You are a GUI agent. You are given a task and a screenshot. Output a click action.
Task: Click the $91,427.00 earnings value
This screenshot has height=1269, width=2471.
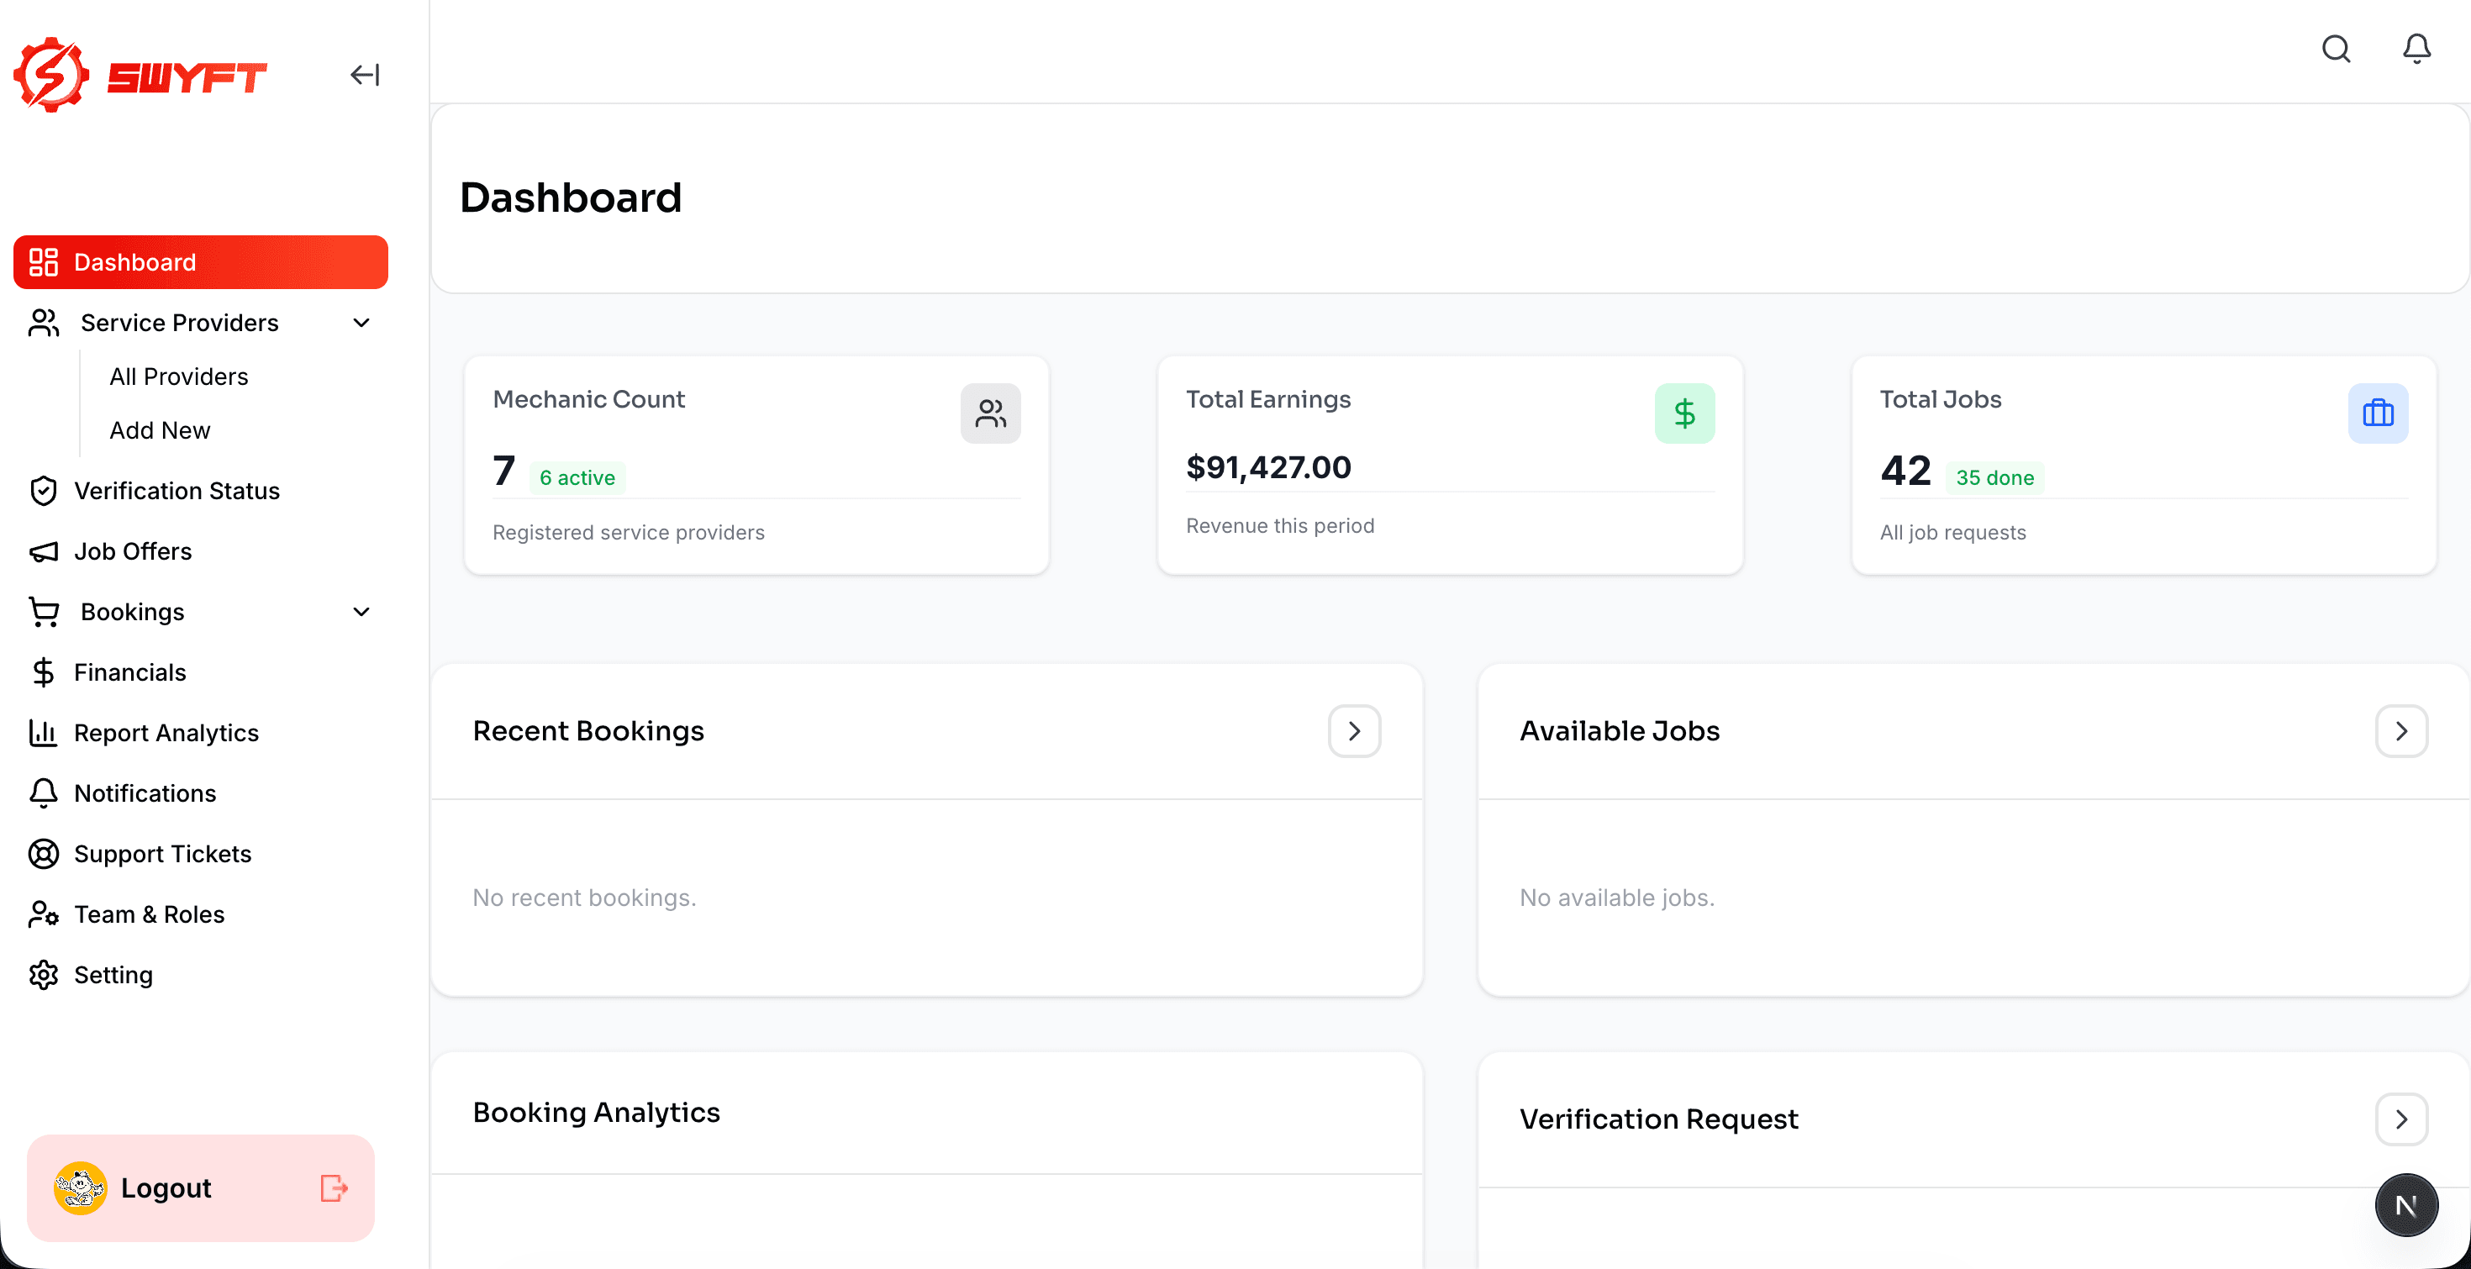coord(1268,466)
